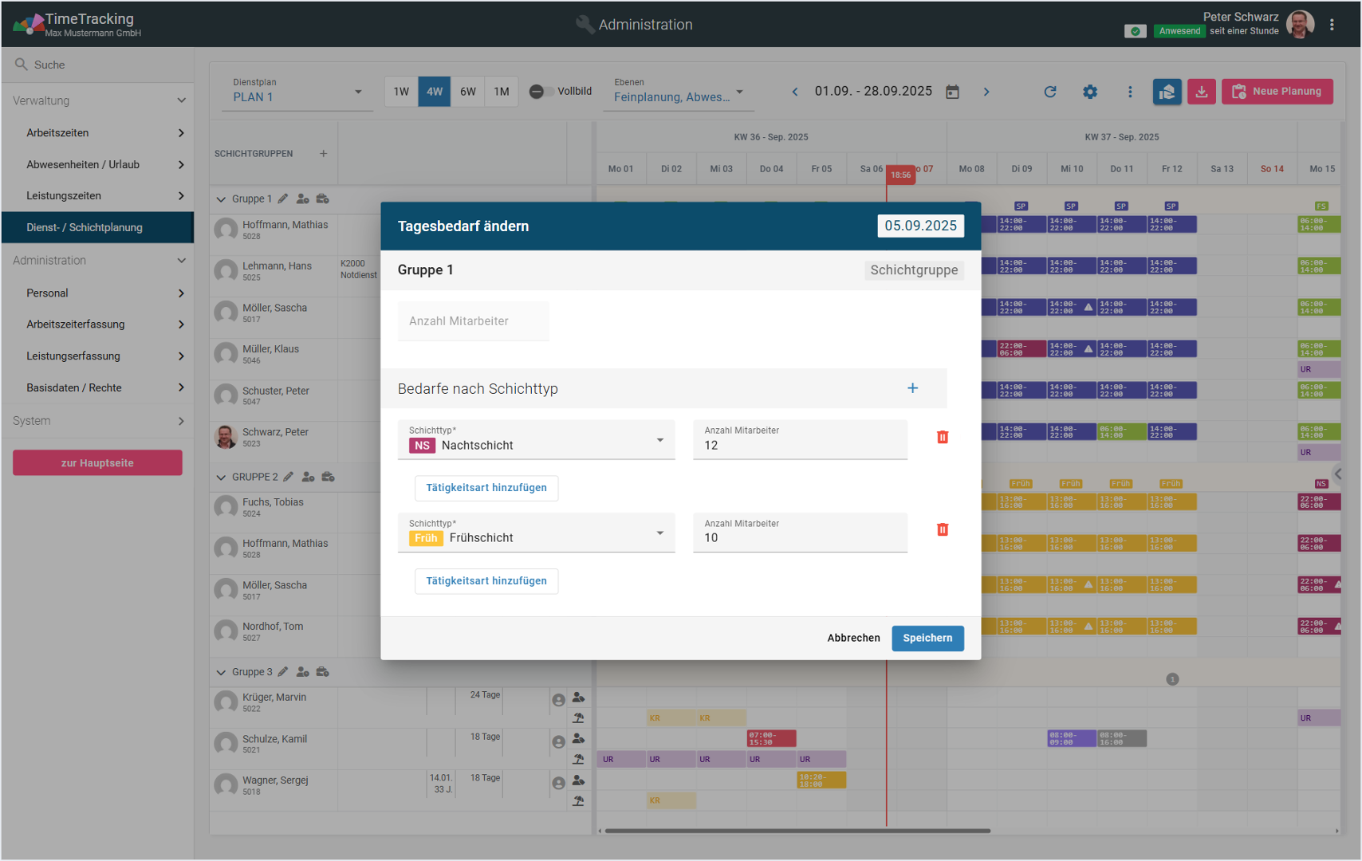
Task: Click the edit pencil next to Gruppe 1
Action: [x=283, y=199]
